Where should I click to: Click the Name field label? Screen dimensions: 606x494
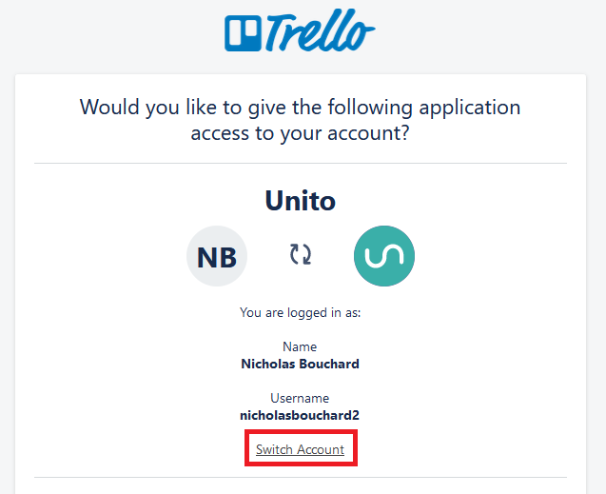pyautogui.click(x=300, y=346)
